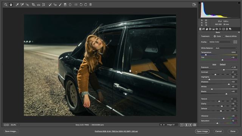The height and width of the screenshot is (136, 242).
Task: Rotate image 90 degrees counterclockwise
Action: tap(81, 5)
